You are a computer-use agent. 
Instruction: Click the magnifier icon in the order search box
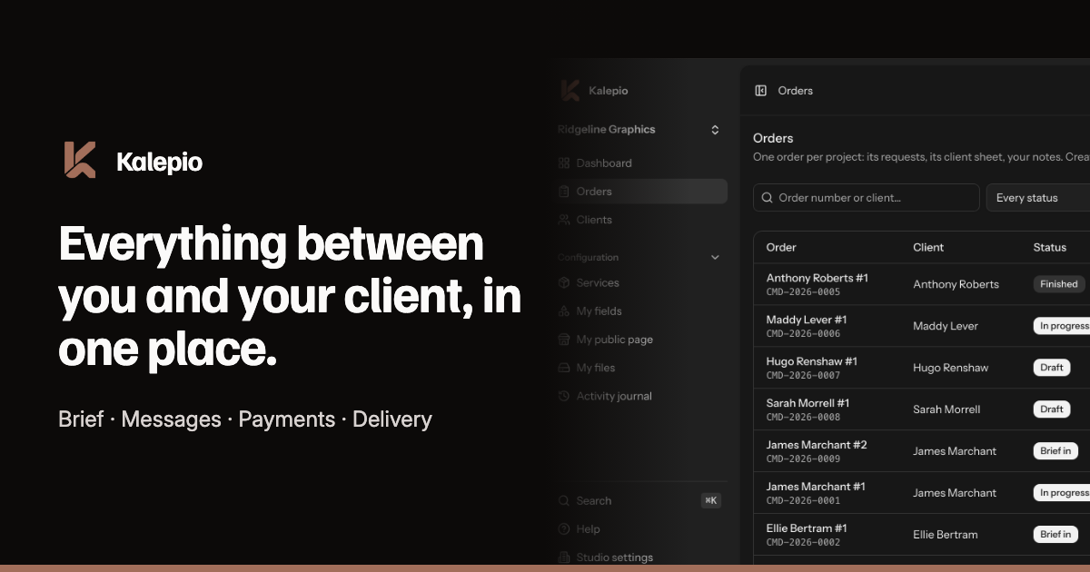[768, 198]
